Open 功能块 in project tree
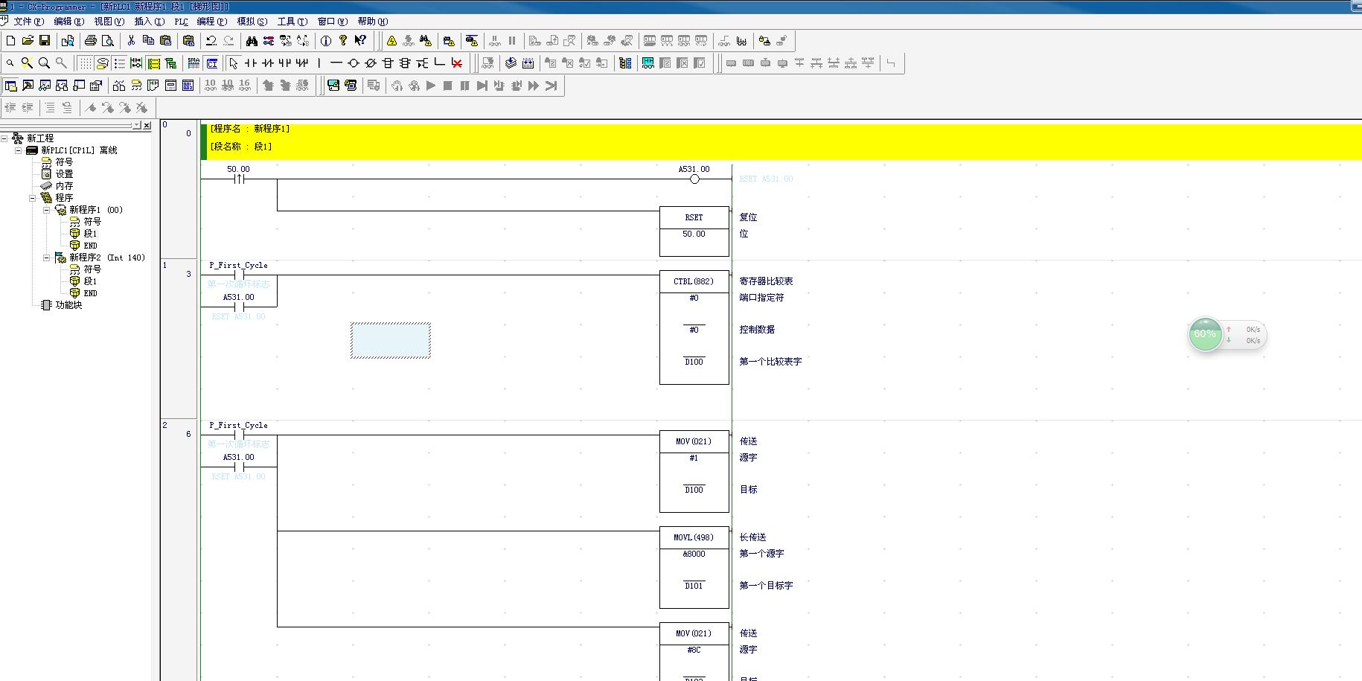Screen dimensions: 1362x681 (68, 305)
